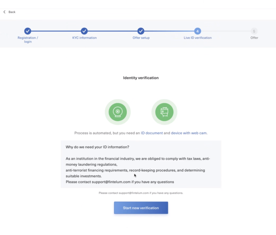The image size is (276, 235).
Task: Open the Offer step label
Action: point(254,38)
